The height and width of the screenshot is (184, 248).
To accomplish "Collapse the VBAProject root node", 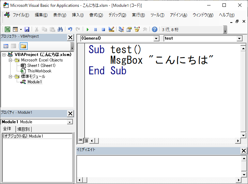I will point(4,55).
